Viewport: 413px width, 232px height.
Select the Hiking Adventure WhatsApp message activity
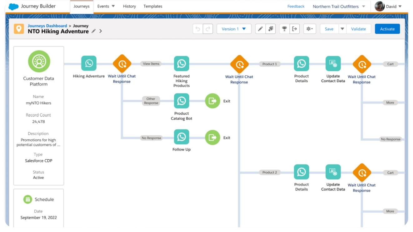point(89,64)
